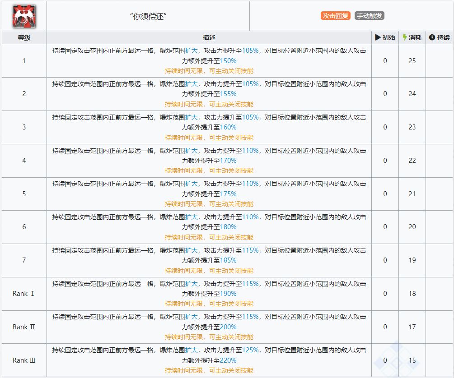Click the 描述 column header

tap(209, 37)
